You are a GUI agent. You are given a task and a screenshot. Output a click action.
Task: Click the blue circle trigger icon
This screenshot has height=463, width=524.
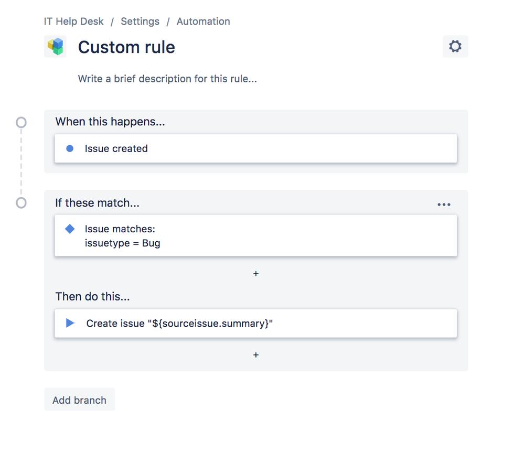(70, 148)
